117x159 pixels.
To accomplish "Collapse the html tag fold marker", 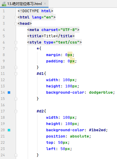I will [16, 17].
